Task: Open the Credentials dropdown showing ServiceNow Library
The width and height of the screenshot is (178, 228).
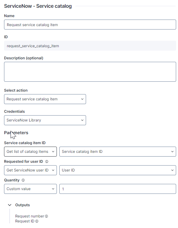Action: click(x=45, y=120)
